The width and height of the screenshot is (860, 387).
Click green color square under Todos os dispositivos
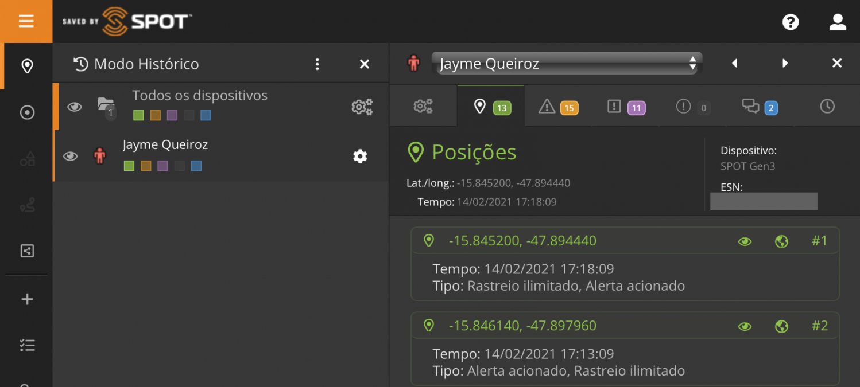pyautogui.click(x=138, y=116)
